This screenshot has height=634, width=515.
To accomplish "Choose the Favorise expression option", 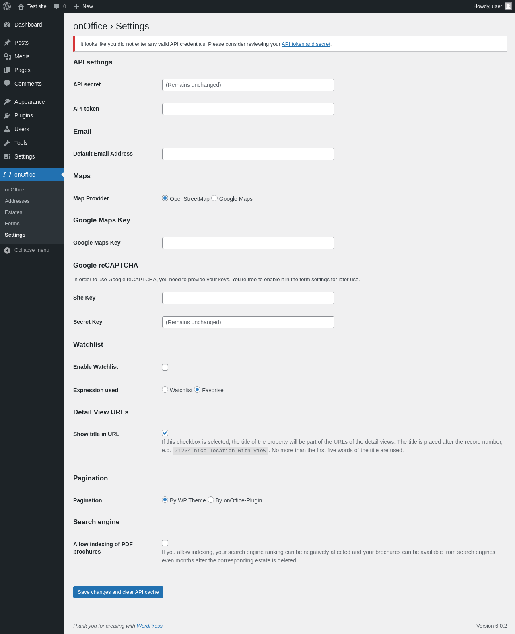I will coord(197,389).
